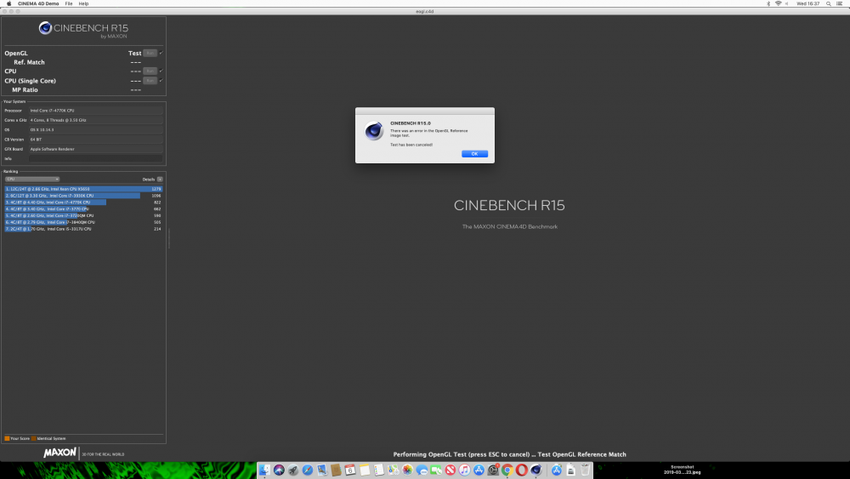Click the MAXON logo at panel bottom

(59, 453)
